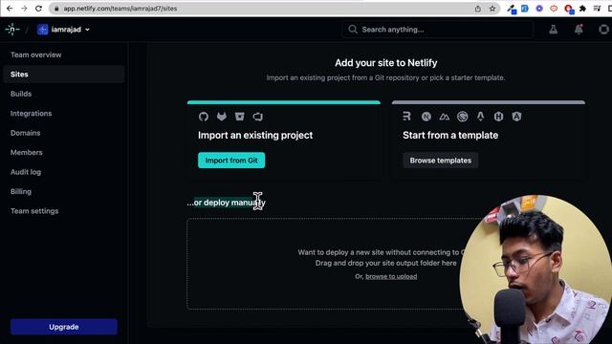
Task: Click the media control playlist icon
Action: (597, 9)
